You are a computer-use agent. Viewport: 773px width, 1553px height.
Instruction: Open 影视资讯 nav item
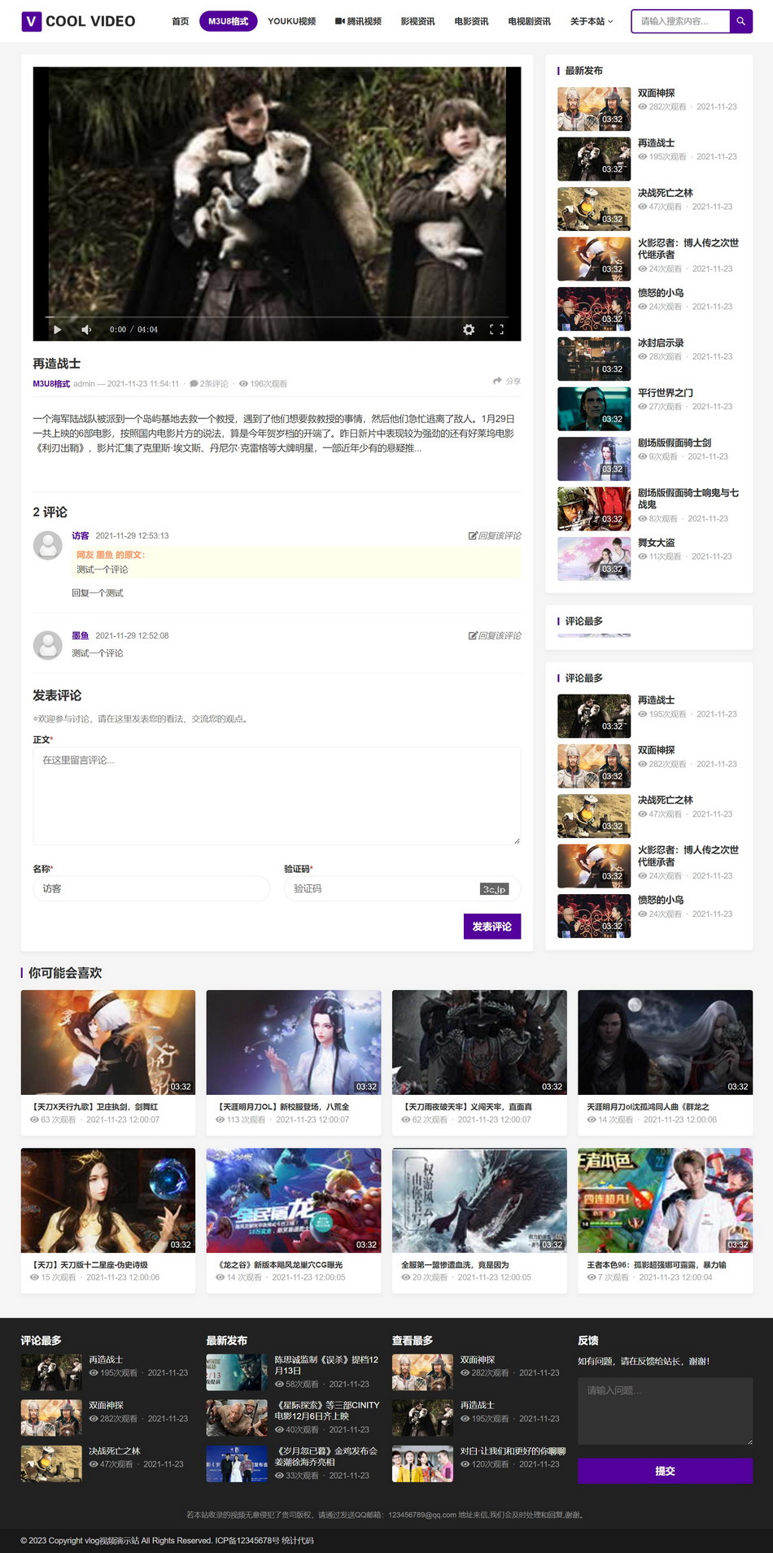point(418,21)
